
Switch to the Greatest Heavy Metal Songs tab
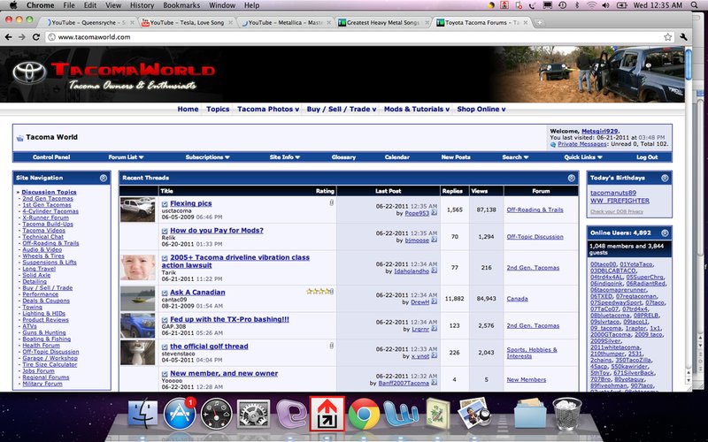(x=383, y=23)
